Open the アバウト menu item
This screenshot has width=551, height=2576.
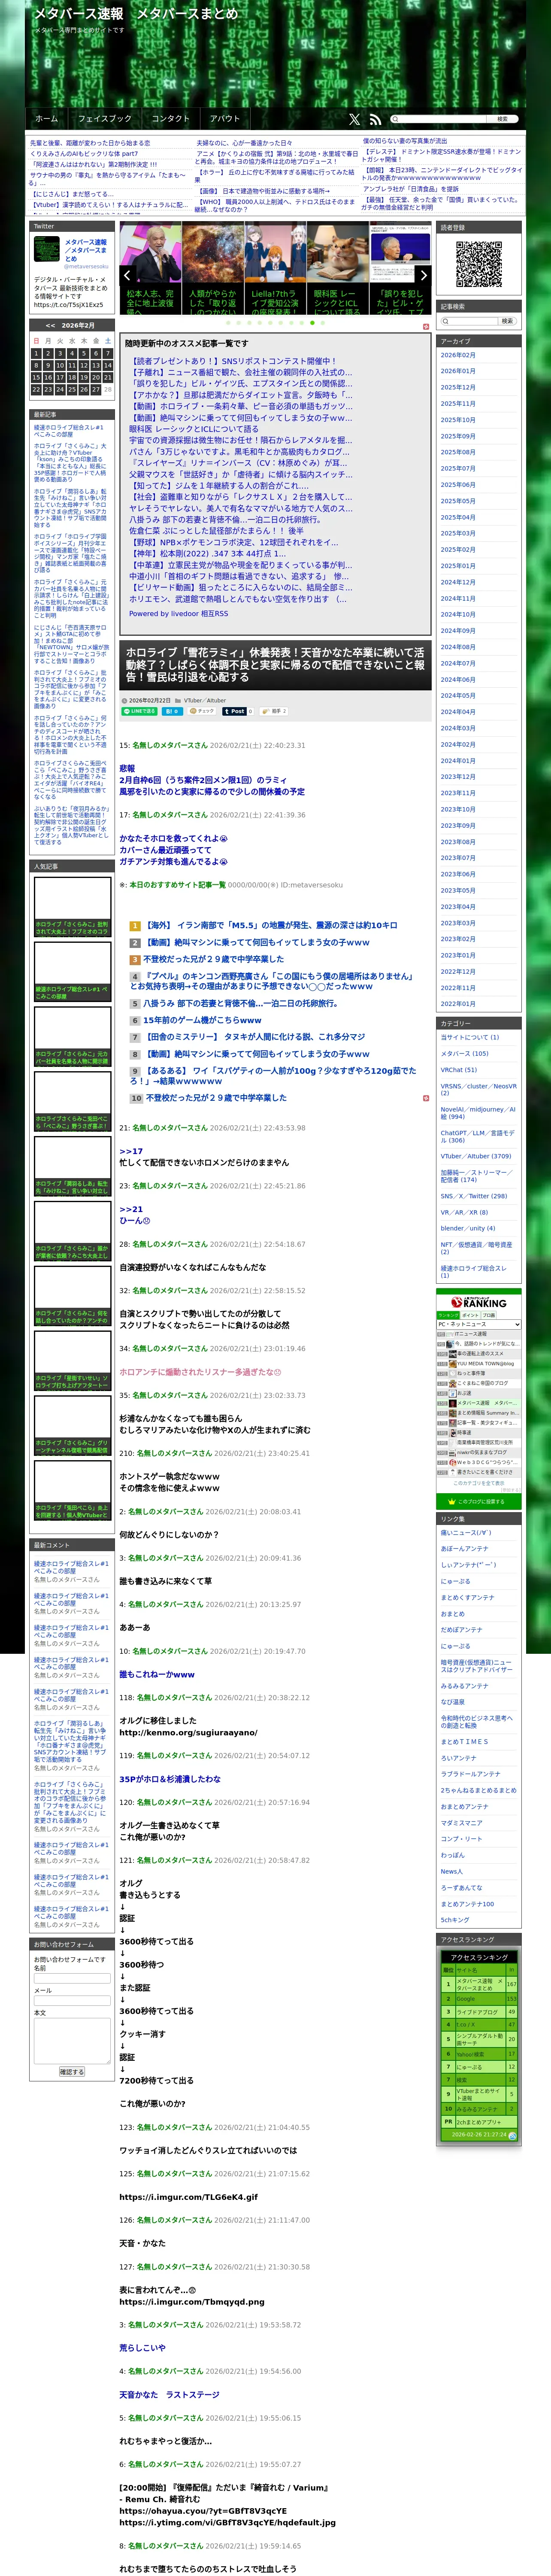(x=225, y=119)
